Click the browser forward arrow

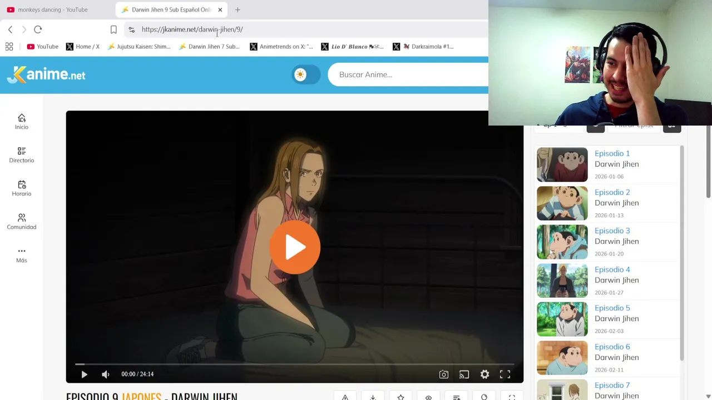click(24, 29)
